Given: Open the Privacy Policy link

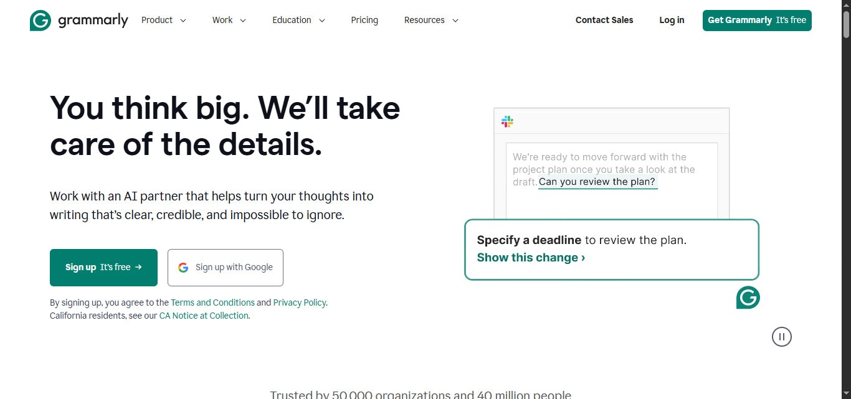Looking at the screenshot, I should pos(299,303).
